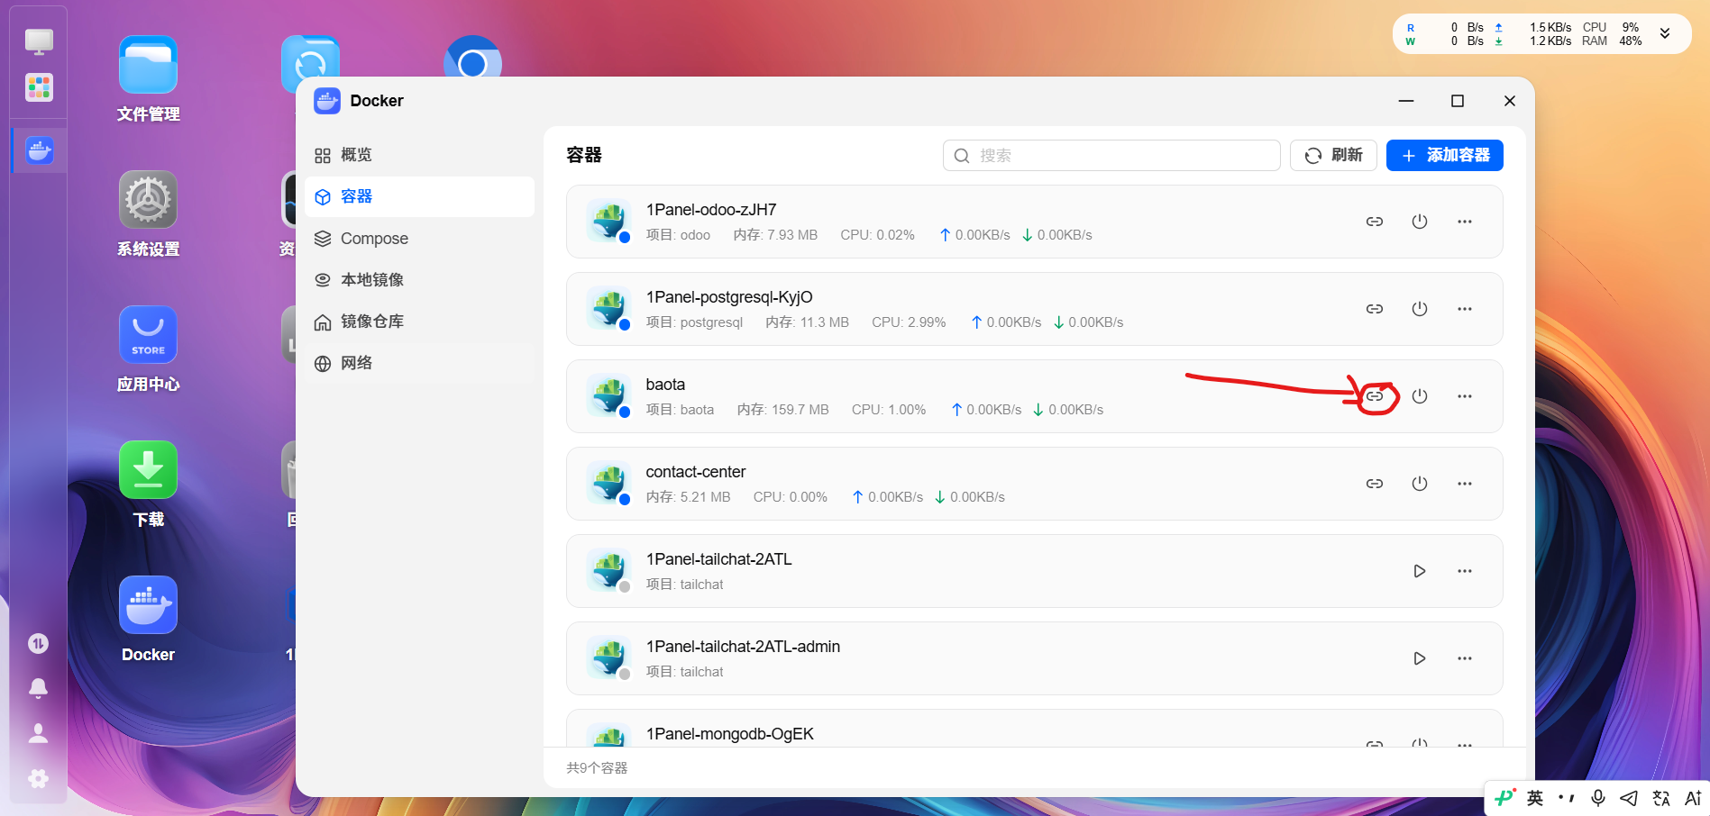Open more options for 1Panel-tailchat-2ATL-admin
Viewport: 1710px width, 816px height.
pos(1464,658)
